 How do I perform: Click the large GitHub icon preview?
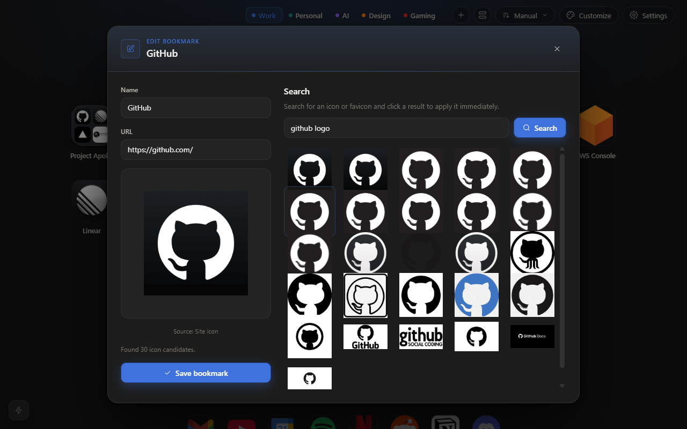click(x=196, y=243)
